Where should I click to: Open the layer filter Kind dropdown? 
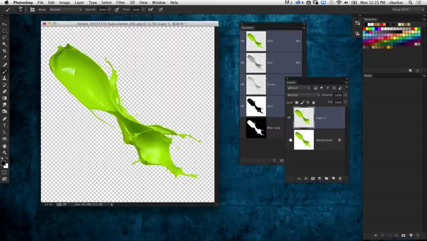[x=299, y=88]
